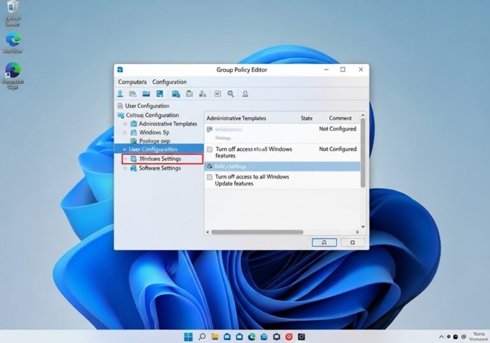
Task: Open the camera app on the taskbar
Action: point(301,337)
